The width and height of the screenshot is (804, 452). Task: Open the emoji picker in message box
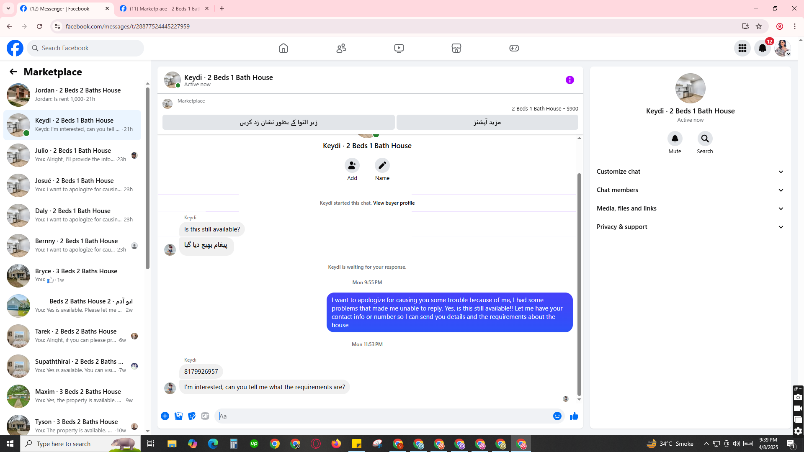click(x=557, y=416)
